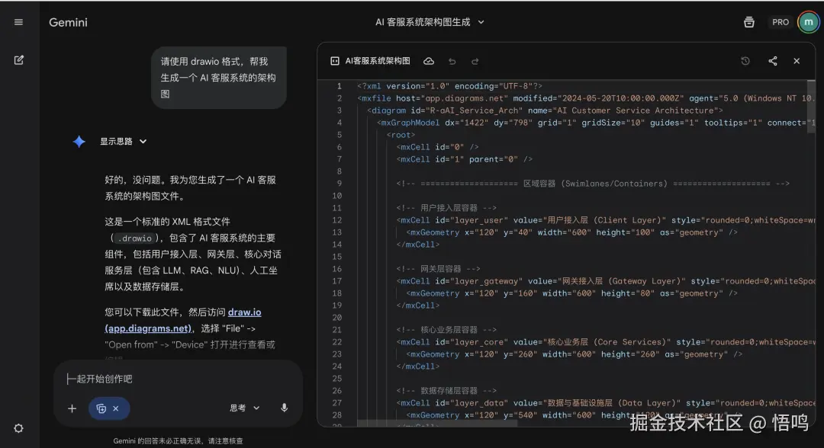The width and height of the screenshot is (824, 448).
Task: Click the layer_gateway mxCell code line
Action: 604,280
